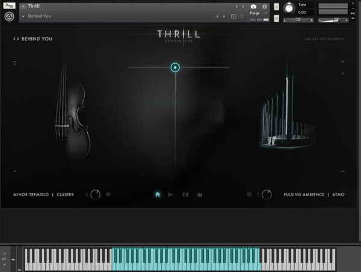Open the sequencer page icon next to Home

pos(170,195)
